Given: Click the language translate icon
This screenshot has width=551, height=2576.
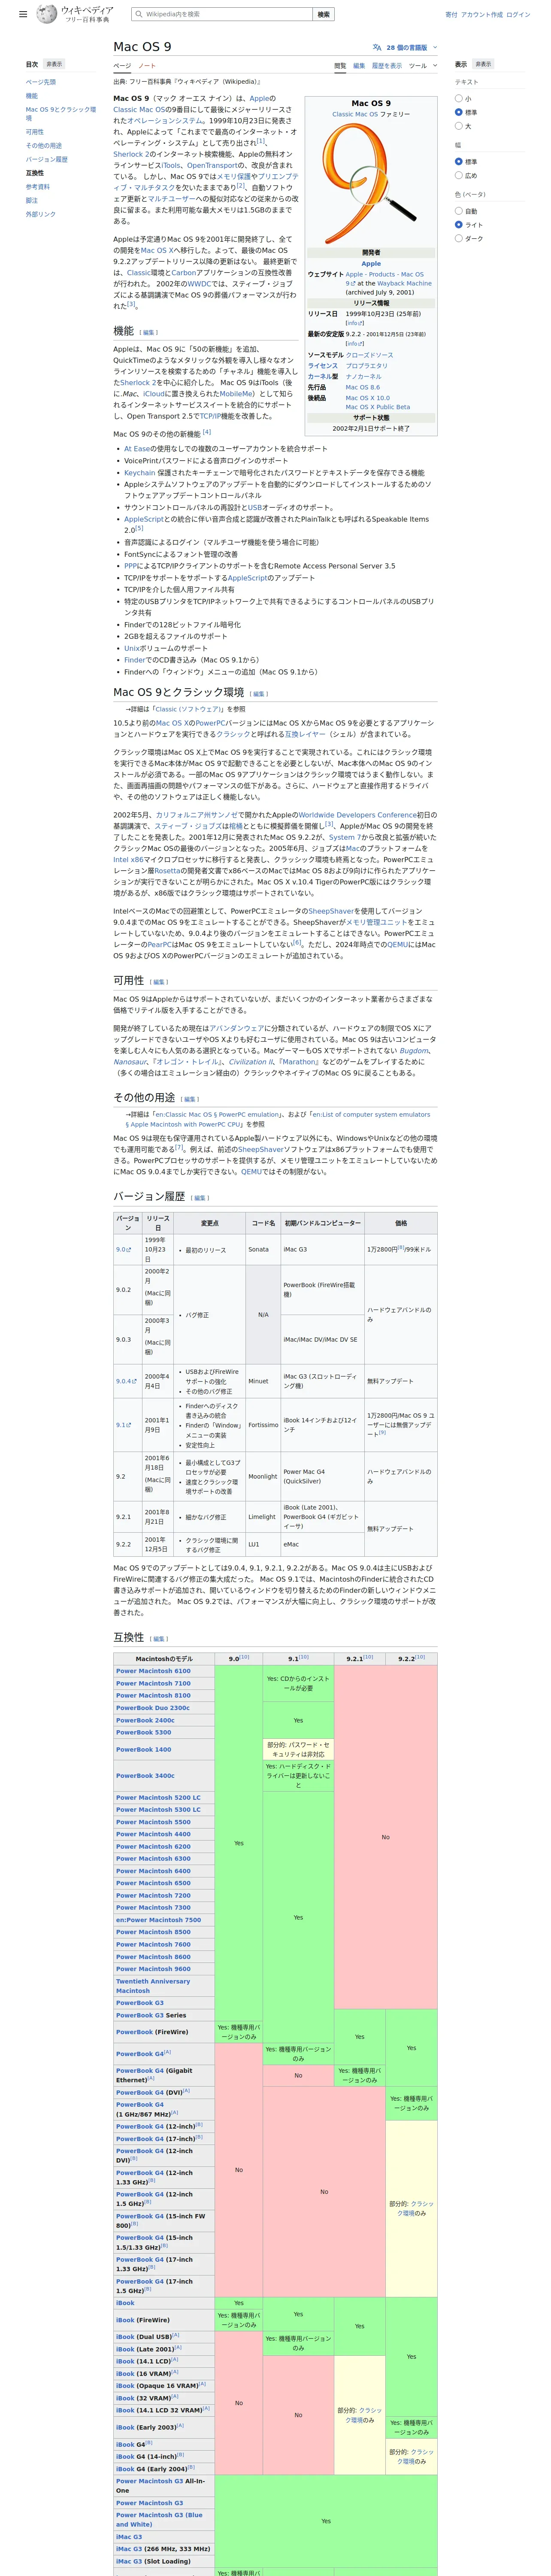Looking at the screenshot, I should 377,47.
